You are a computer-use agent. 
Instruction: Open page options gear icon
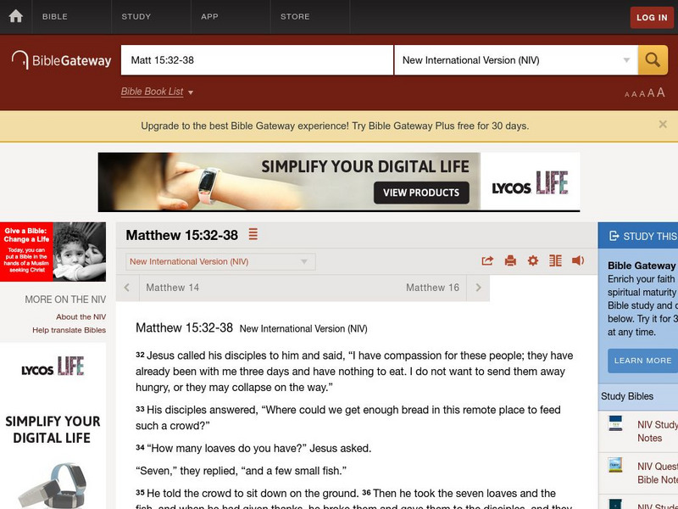[x=533, y=260]
